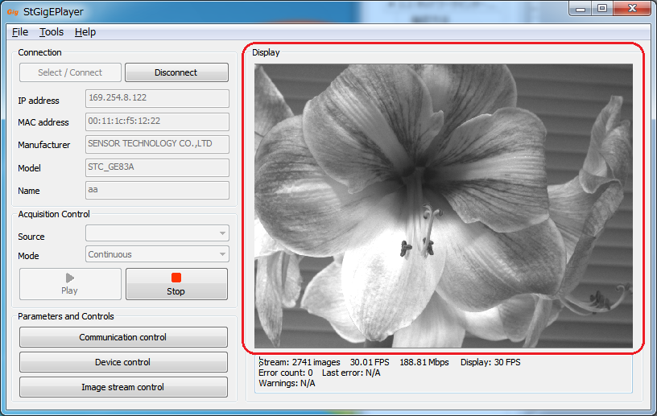
Task: Expand the Mode dropdown showing Continuous
Action: (x=157, y=254)
